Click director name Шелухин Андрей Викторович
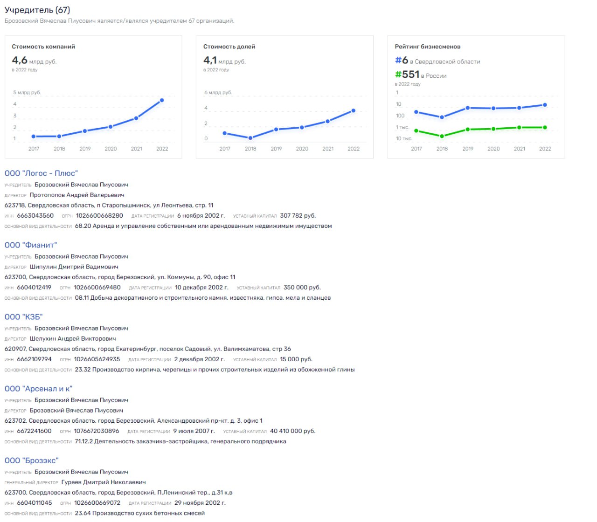Screen dimensions: 597x522 coord(73,339)
